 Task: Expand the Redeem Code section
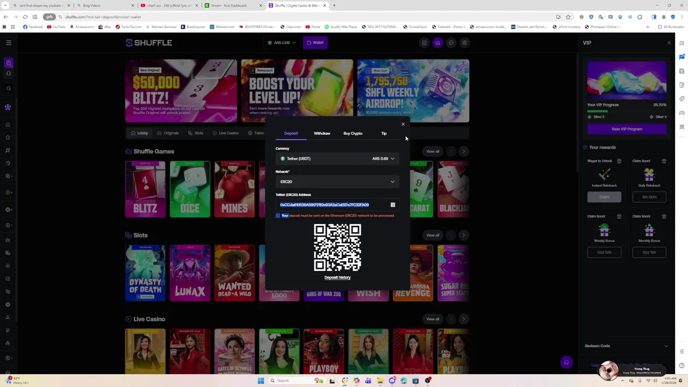click(627, 346)
